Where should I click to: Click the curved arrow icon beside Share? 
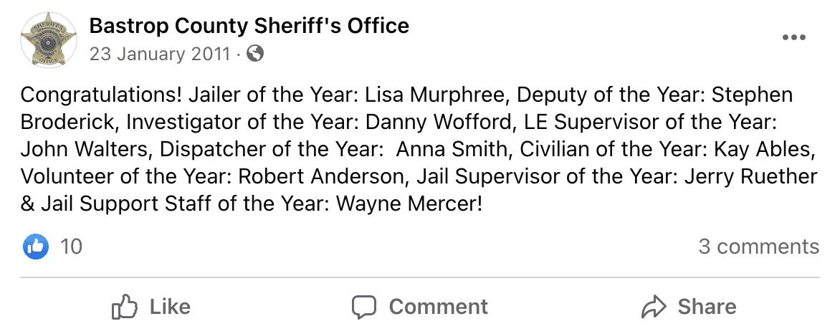653,307
